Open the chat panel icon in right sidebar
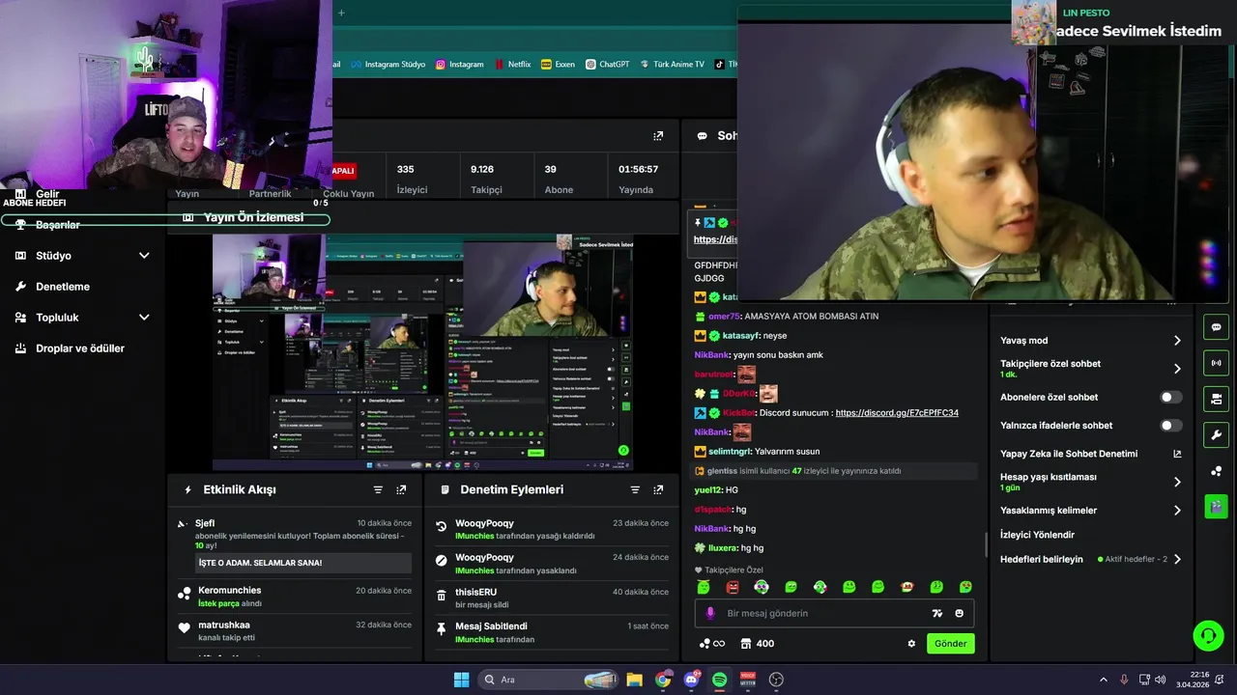1237x695 pixels. pos(1216,327)
